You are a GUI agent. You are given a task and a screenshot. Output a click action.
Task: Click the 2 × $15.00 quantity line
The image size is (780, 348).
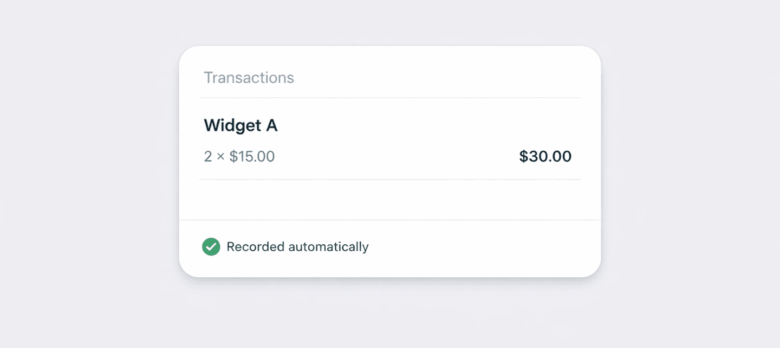click(239, 157)
